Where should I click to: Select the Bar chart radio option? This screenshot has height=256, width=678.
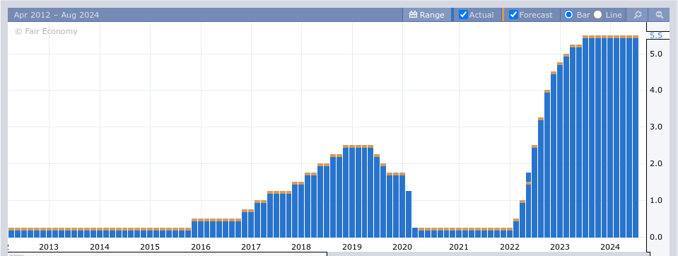coord(568,15)
